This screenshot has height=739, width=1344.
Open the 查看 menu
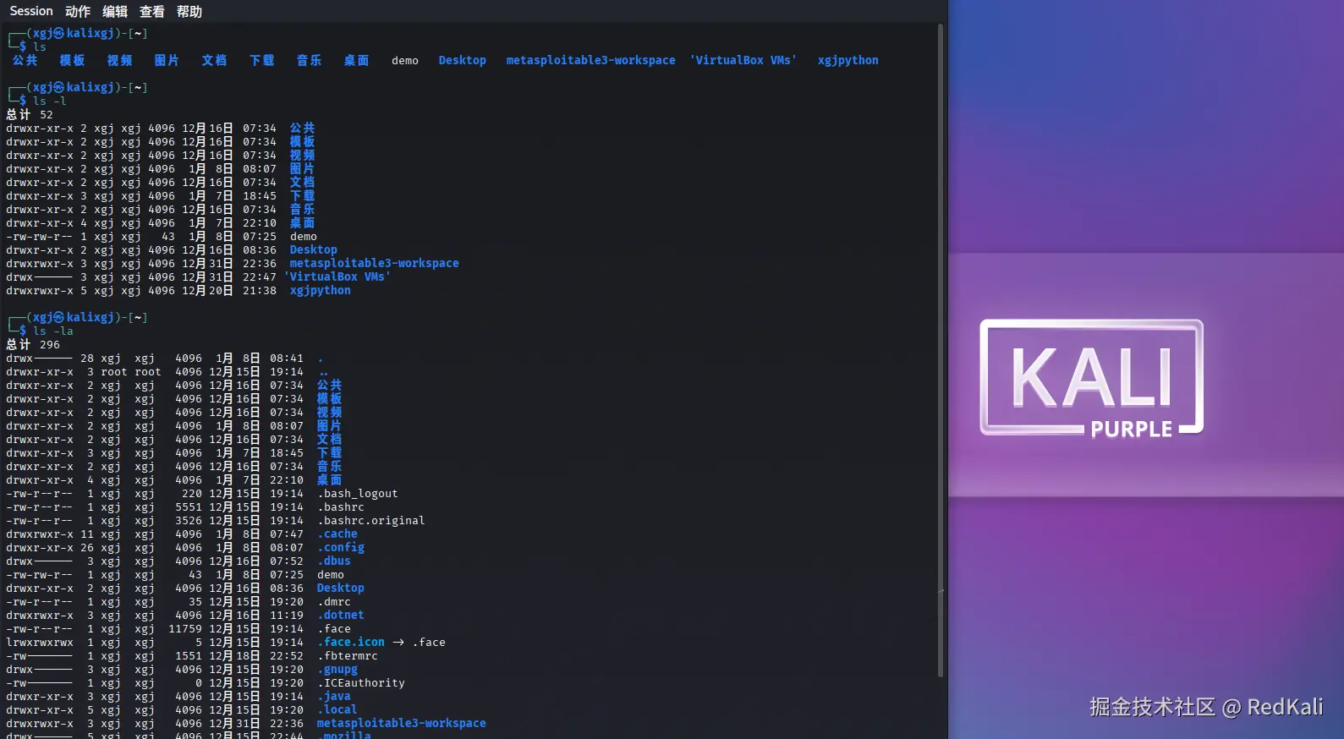point(152,11)
